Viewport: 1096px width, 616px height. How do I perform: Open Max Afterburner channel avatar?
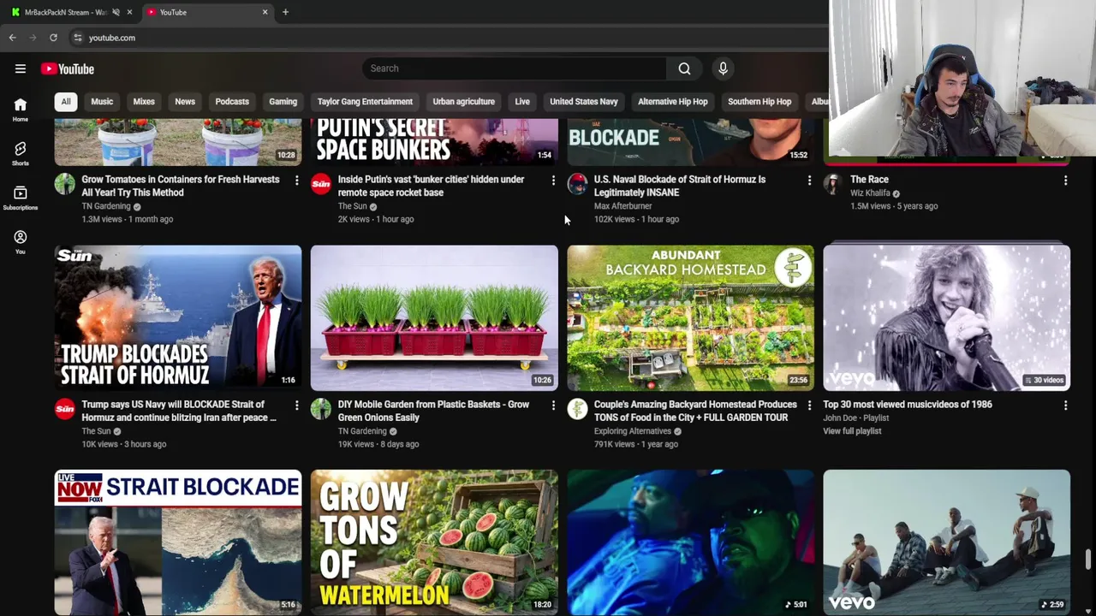click(x=577, y=184)
